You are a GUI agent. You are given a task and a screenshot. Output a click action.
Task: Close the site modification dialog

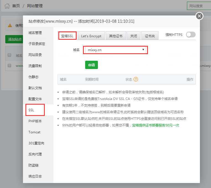tap(199, 16)
